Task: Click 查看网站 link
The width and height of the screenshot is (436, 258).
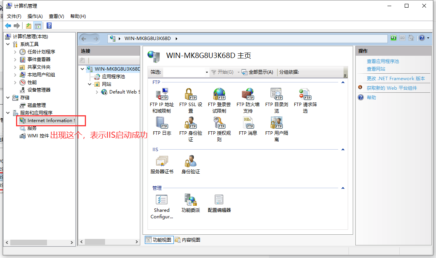Action: (x=376, y=69)
